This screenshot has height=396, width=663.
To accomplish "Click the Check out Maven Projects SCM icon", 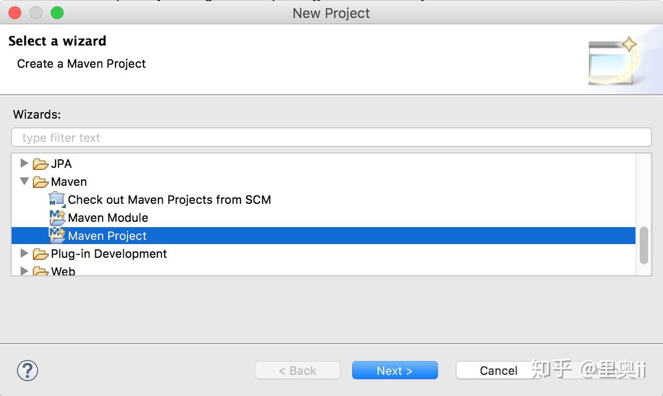I will (57, 199).
